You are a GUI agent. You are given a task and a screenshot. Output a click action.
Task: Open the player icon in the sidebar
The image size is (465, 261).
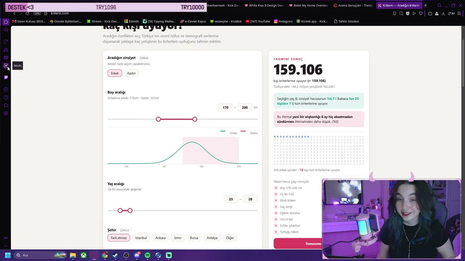tap(6, 89)
